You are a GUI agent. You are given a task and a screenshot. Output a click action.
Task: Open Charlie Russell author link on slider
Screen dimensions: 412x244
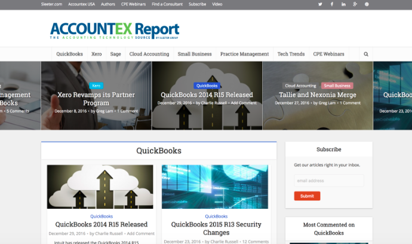click(x=214, y=103)
